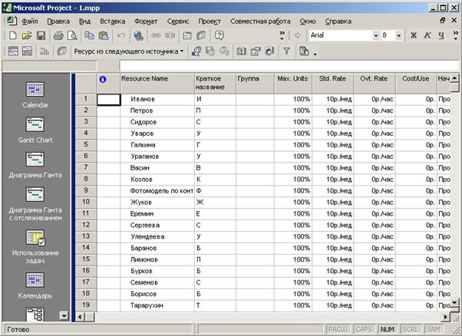
Task: Toggle bold formatting (Ж)
Action: pos(415,35)
